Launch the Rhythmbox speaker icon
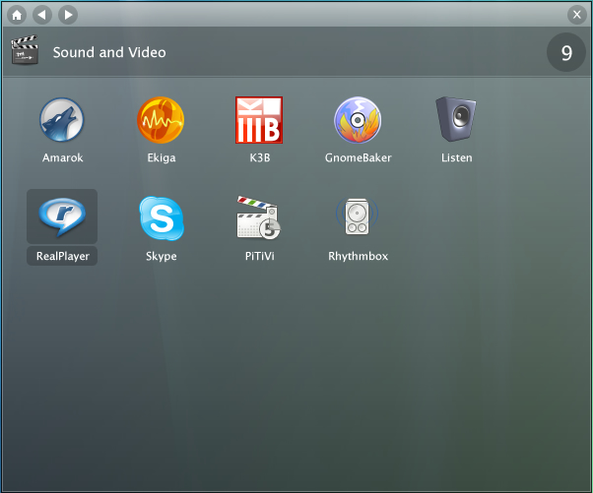 point(357,216)
